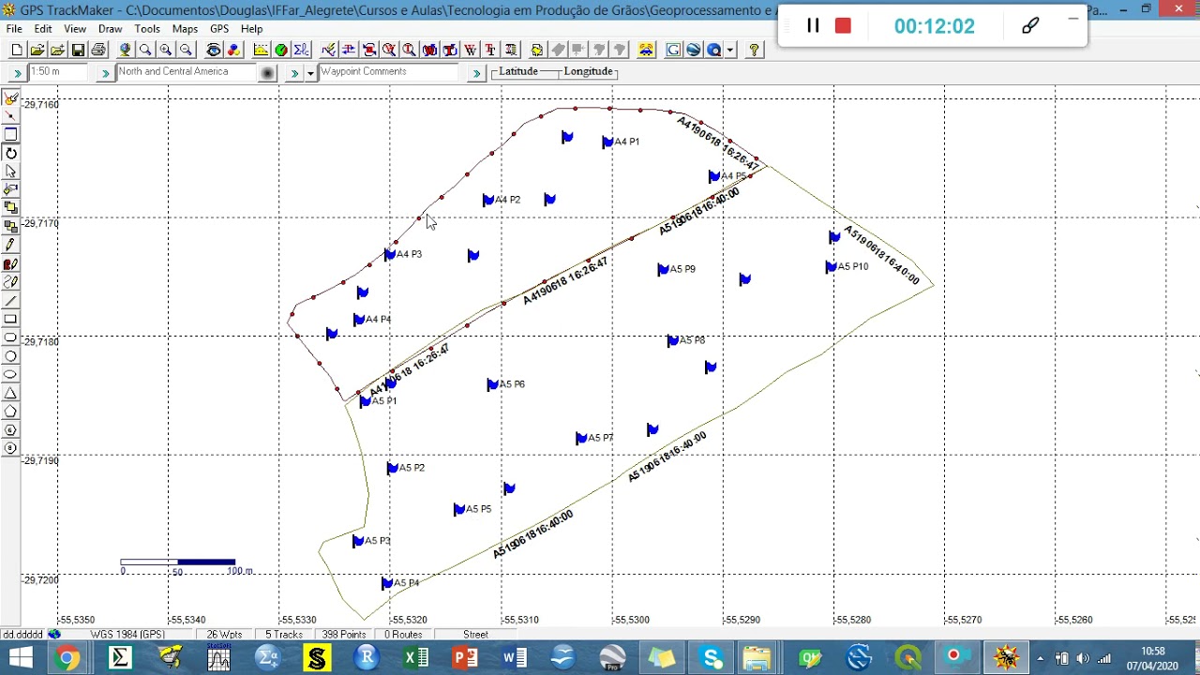Select the triangle shape tool

(x=11, y=393)
